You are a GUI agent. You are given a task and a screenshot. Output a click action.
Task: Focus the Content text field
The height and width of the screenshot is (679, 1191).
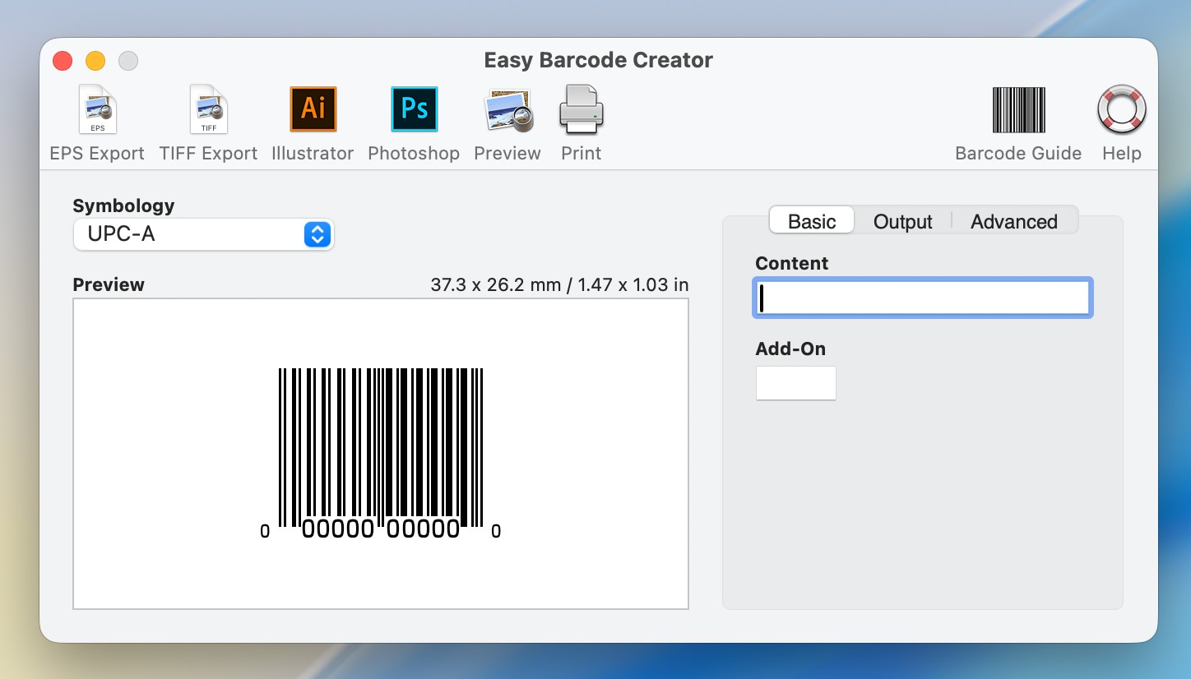click(923, 298)
